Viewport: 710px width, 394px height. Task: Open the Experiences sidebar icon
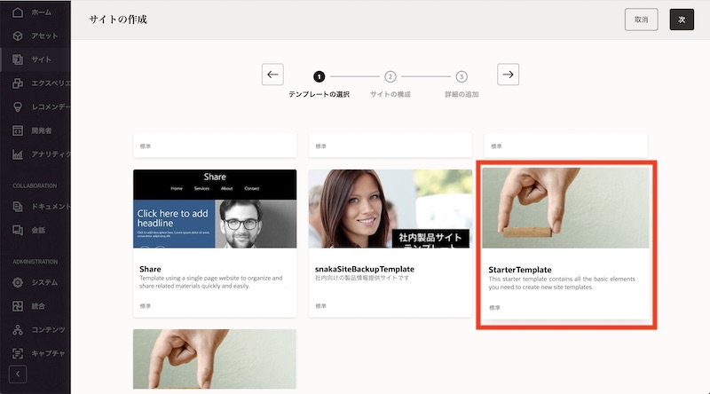(18, 84)
